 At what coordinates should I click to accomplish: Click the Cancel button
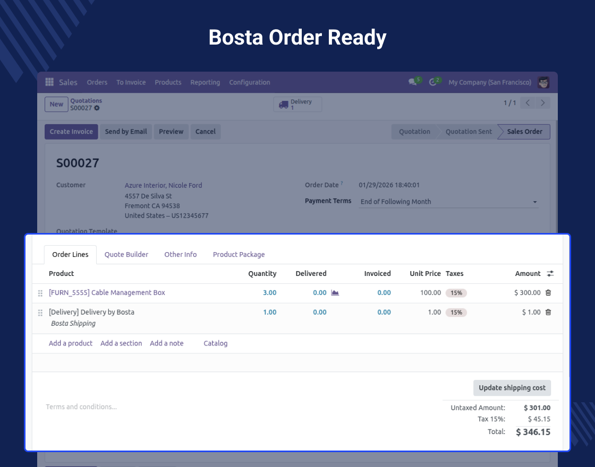coord(205,132)
